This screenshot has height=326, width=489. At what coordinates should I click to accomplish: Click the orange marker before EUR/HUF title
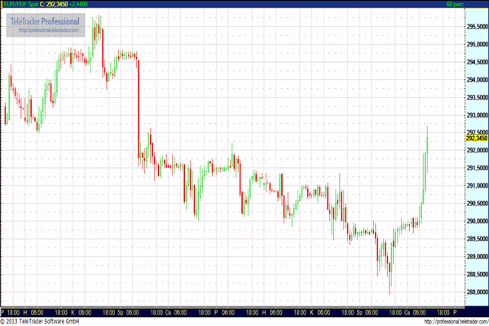pyautogui.click(x=2, y=5)
